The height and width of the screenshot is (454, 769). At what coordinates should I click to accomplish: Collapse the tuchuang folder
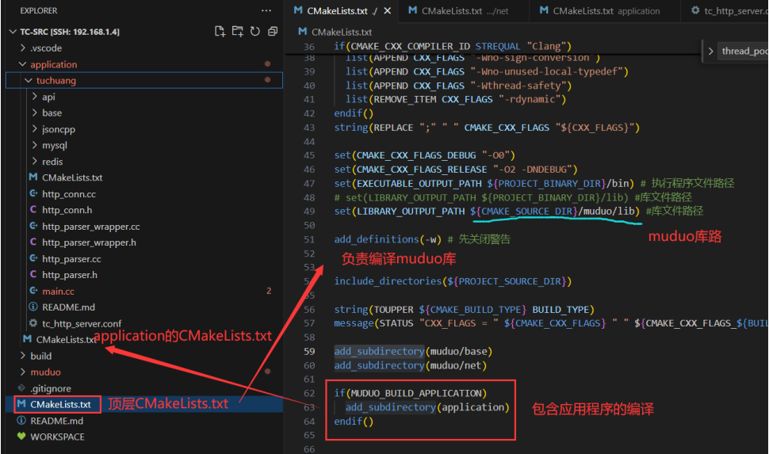click(29, 80)
